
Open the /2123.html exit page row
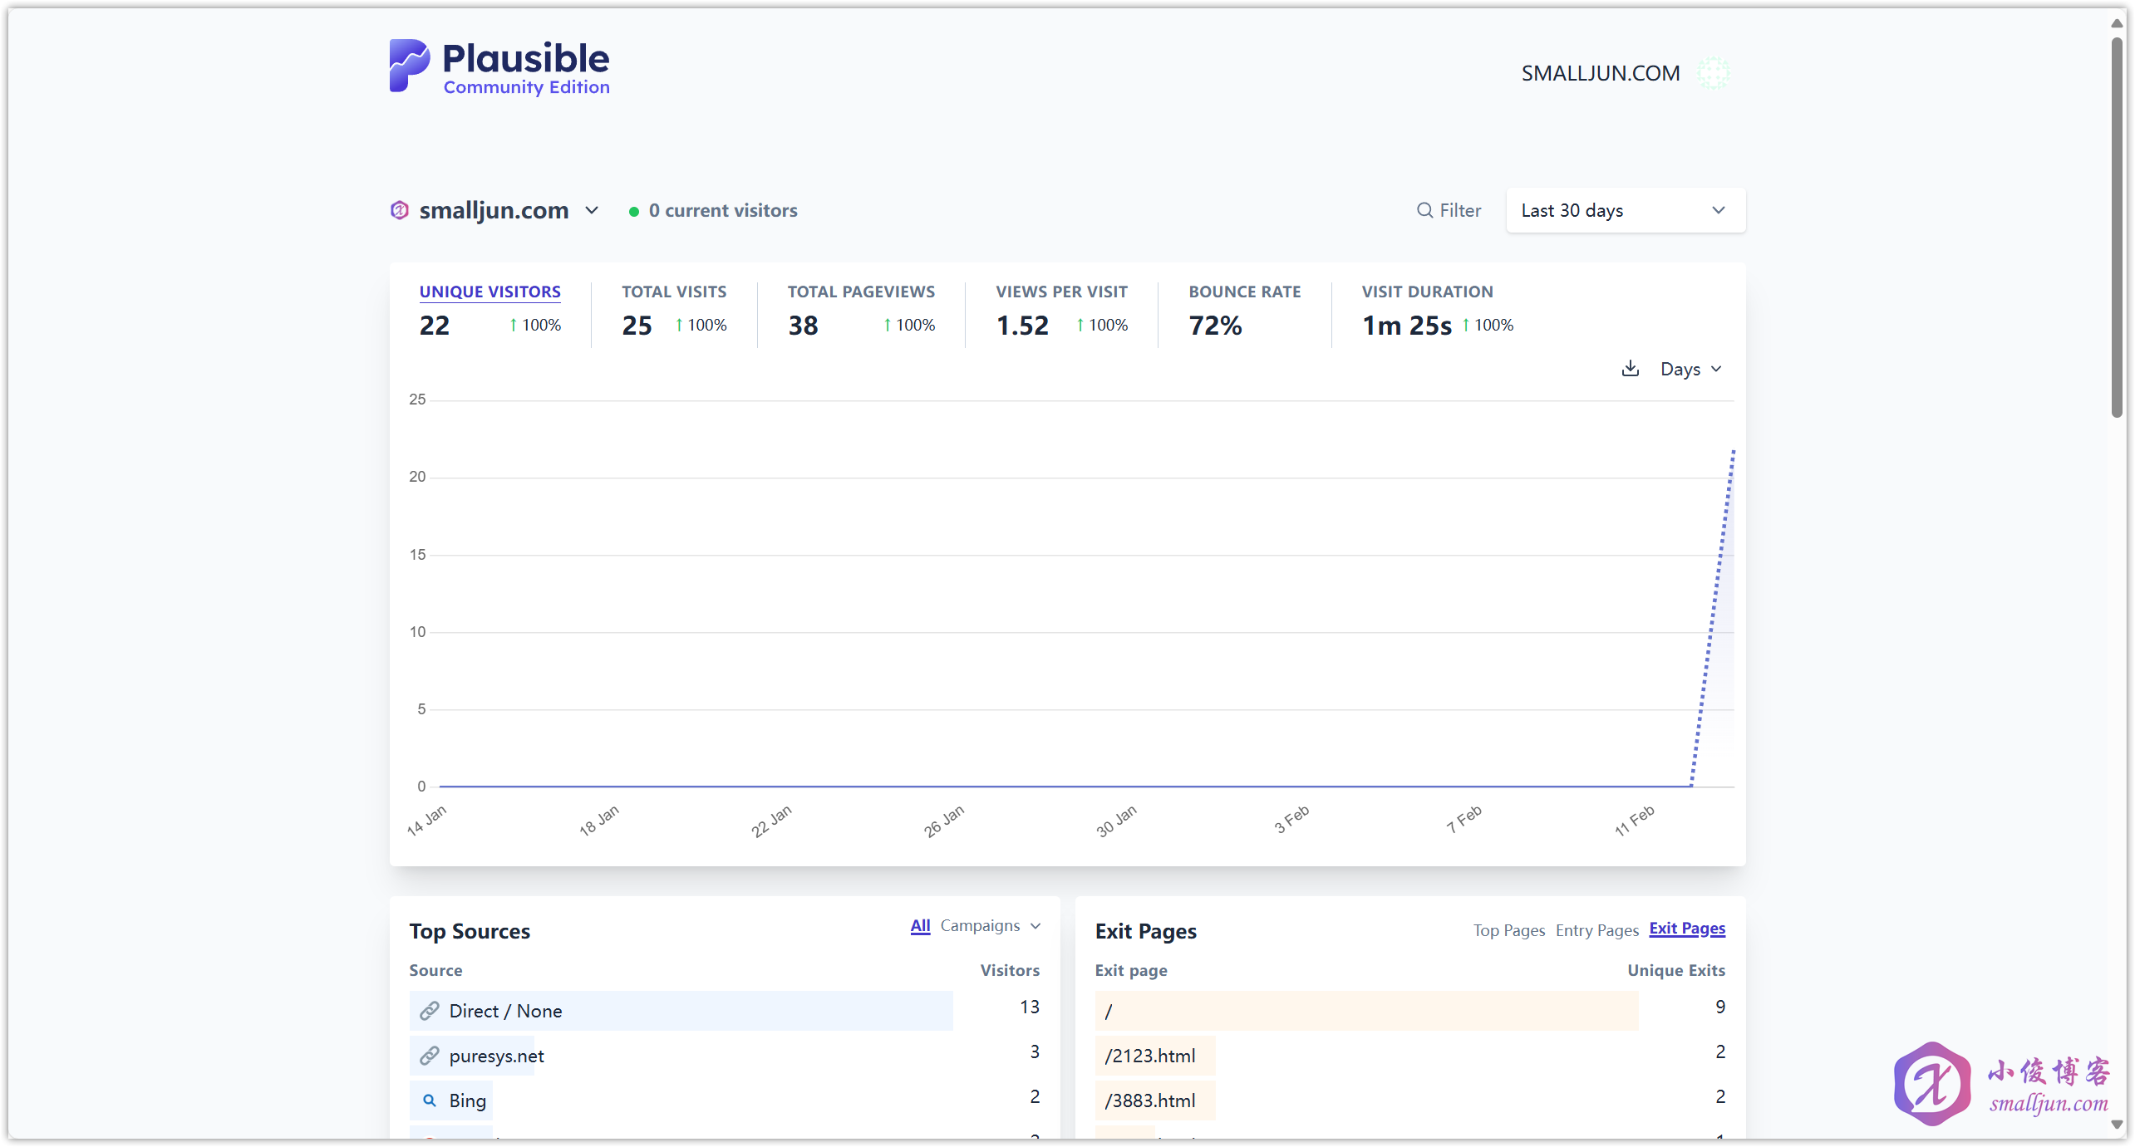coord(1150,1056)
